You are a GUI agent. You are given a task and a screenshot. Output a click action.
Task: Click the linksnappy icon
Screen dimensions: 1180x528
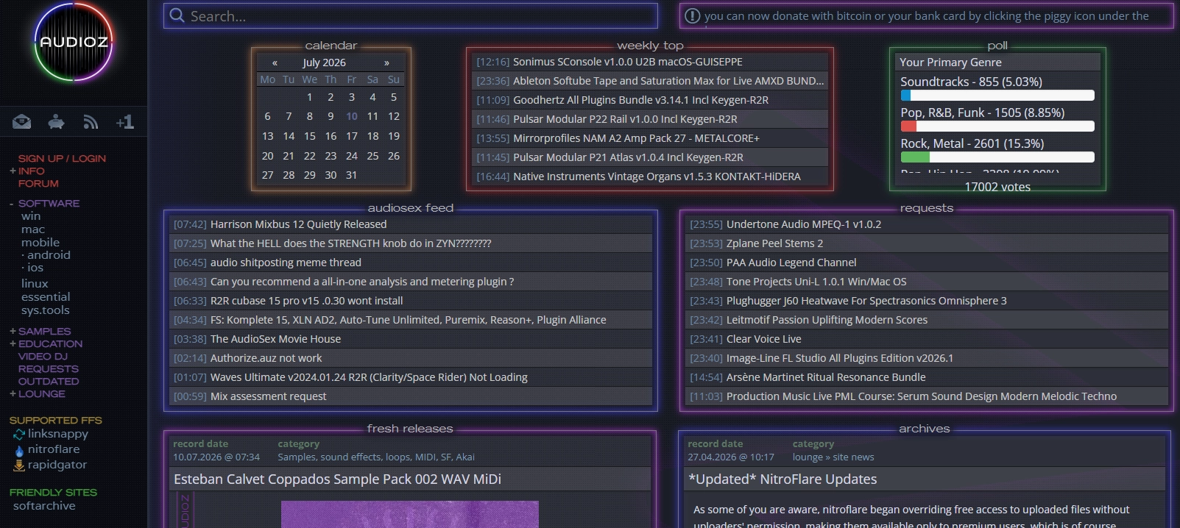point(19,434)
